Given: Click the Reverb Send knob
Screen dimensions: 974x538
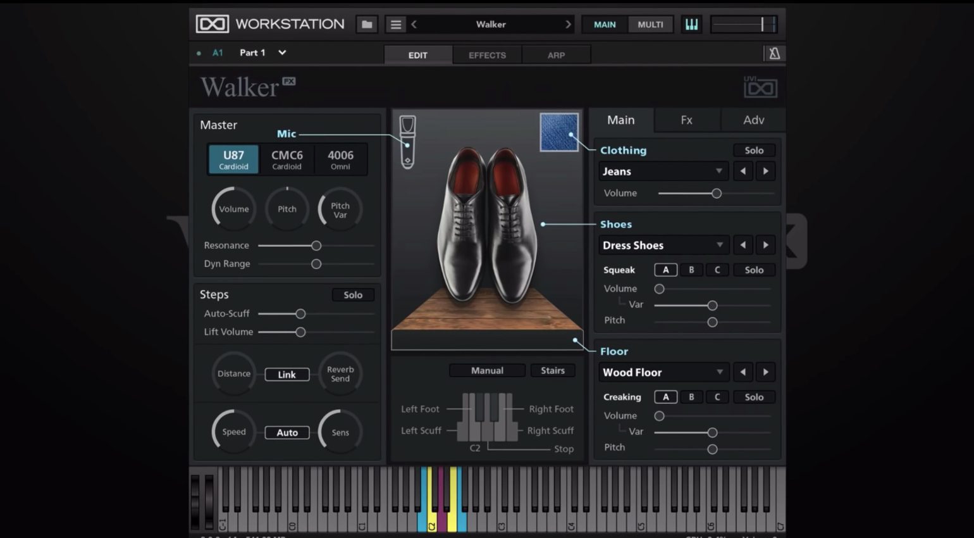Looking at the screenshot, I should click(340, 373).
